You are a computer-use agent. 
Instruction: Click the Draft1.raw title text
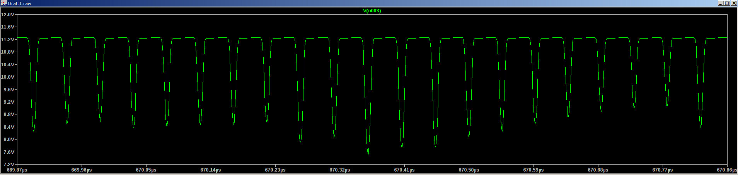[x=20, y=3]
